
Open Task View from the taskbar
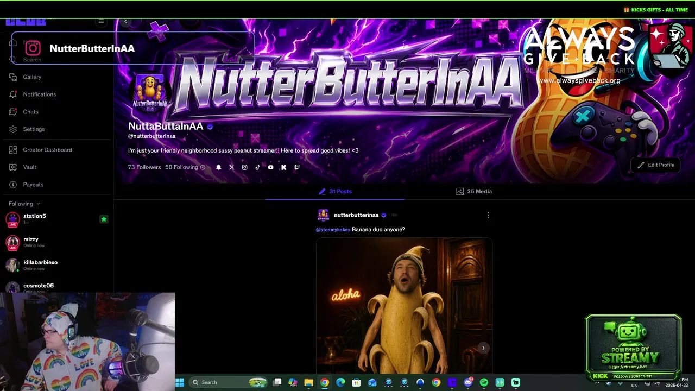click(277, 382)
